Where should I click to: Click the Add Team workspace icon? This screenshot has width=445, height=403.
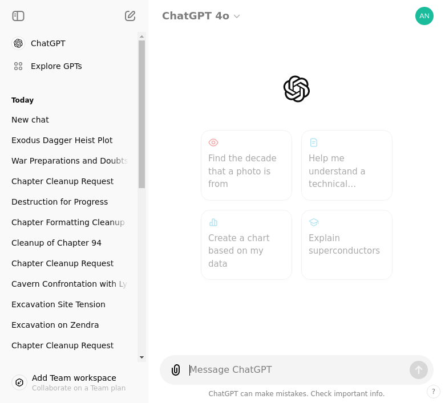(19, 382)
